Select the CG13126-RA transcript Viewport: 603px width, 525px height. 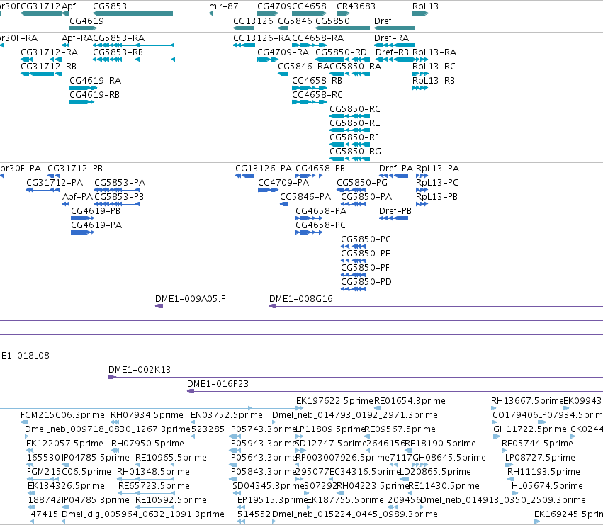(261, 38)
